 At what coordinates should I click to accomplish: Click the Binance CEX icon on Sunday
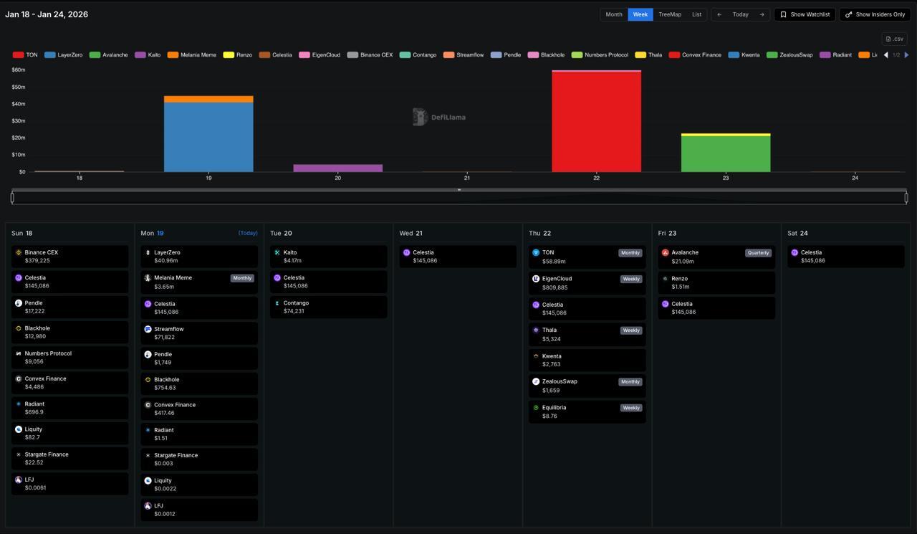pyautogui.click(x=19, y=253)
